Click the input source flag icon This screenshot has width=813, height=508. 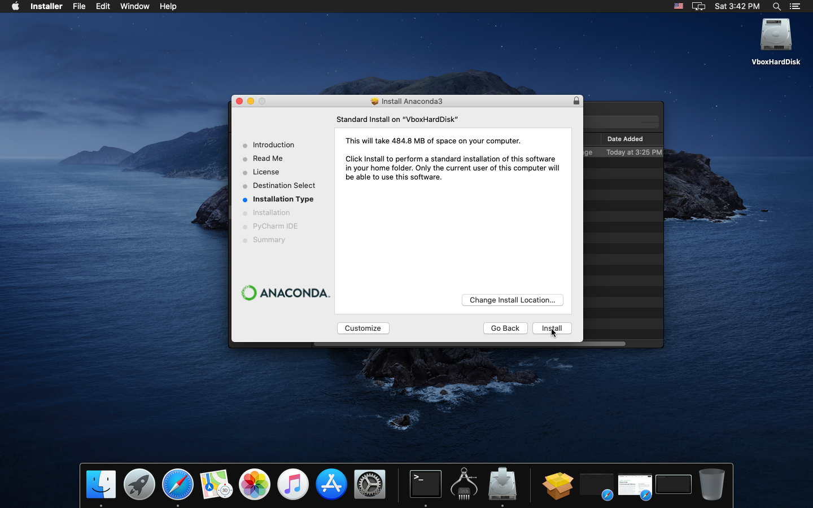click(679, 6)
